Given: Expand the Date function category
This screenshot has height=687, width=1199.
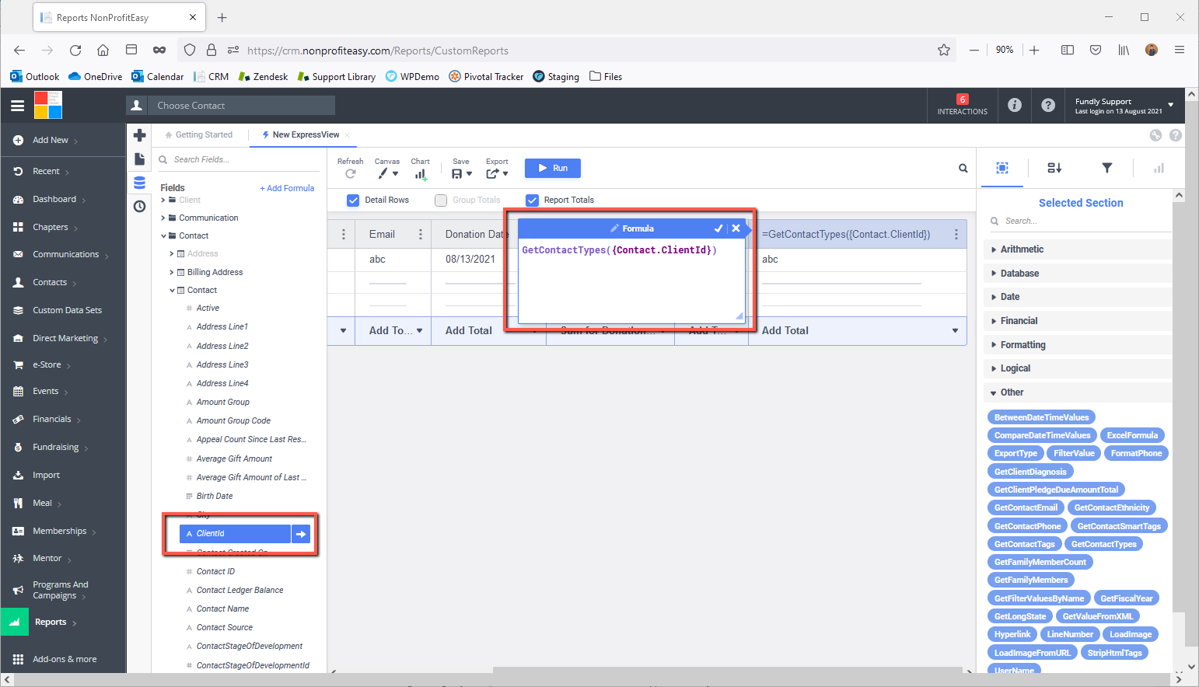Looking at the screenshot, I should coord(1078,297).
